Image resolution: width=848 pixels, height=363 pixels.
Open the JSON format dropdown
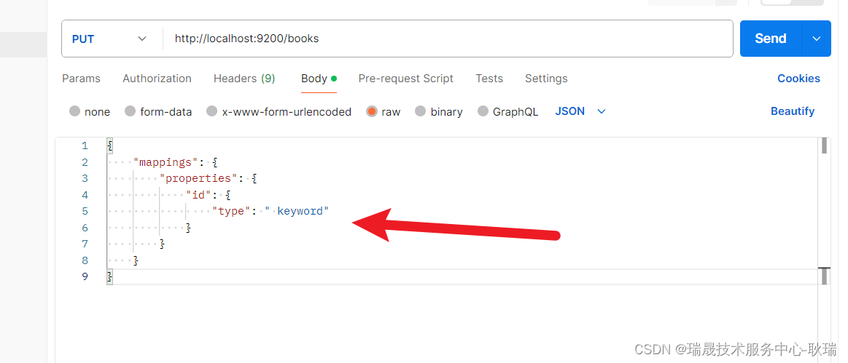point(580,111)
